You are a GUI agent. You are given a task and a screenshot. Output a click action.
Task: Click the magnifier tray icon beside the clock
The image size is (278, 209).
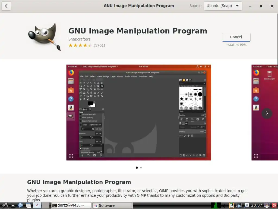tap(247, 206)
